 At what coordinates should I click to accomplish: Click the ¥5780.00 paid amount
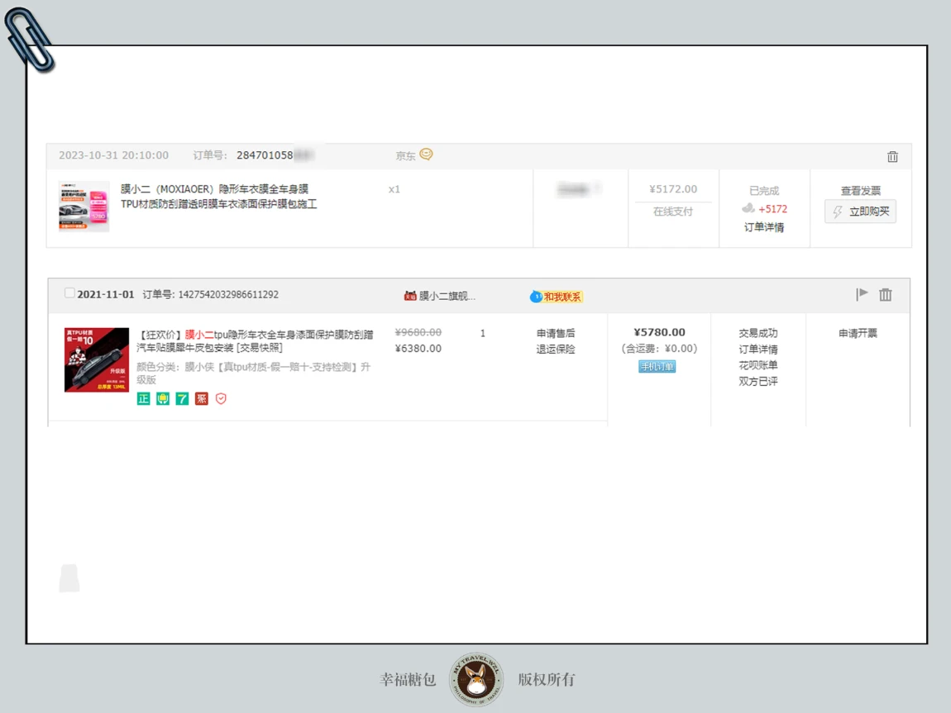[x=659, y=332]
